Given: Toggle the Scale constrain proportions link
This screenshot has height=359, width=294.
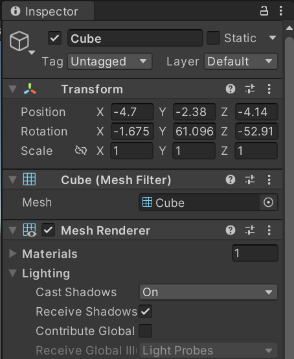Looking at the screenshot, I should pyautogui.click(x=81, y=150).
